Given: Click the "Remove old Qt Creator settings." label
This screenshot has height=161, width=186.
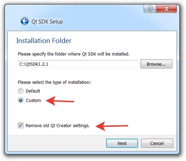Looking at the screenshot, I should coord(57,125).
